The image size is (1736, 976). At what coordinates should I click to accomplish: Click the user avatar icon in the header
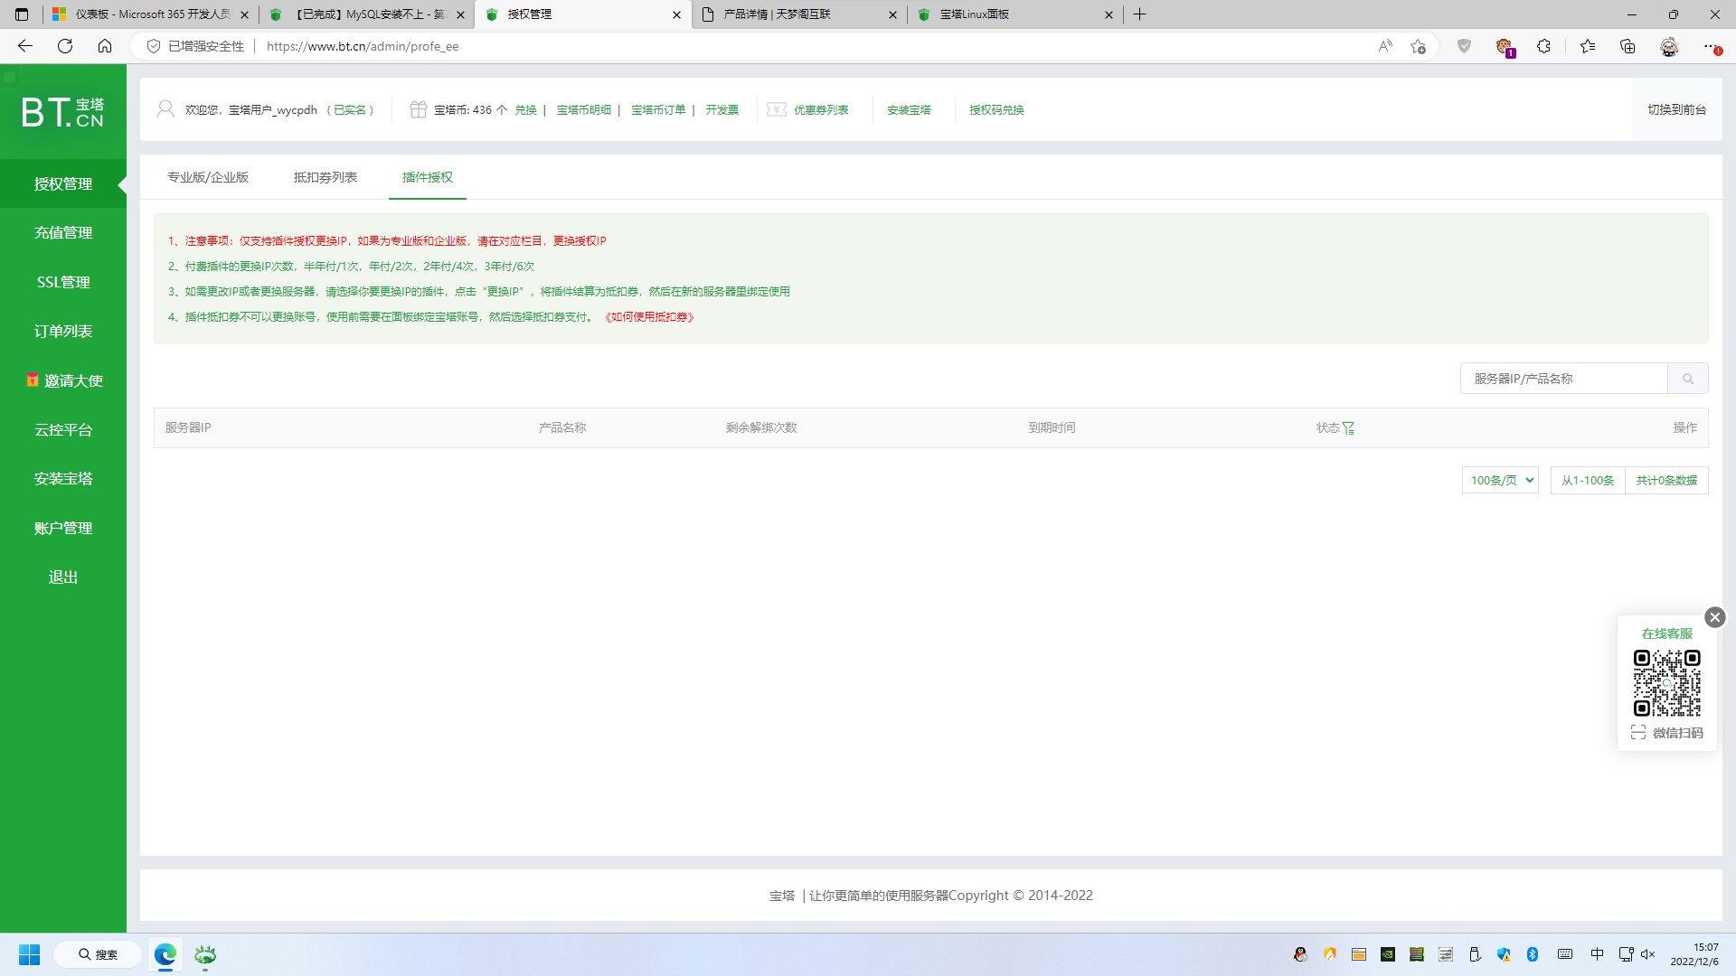pos(165,109)
